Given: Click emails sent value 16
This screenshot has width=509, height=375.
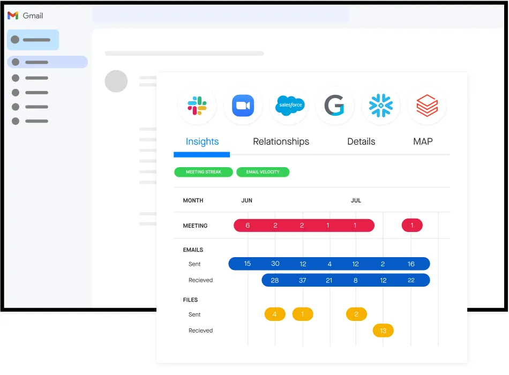Looking at the screenshot, I should point(411,264).
